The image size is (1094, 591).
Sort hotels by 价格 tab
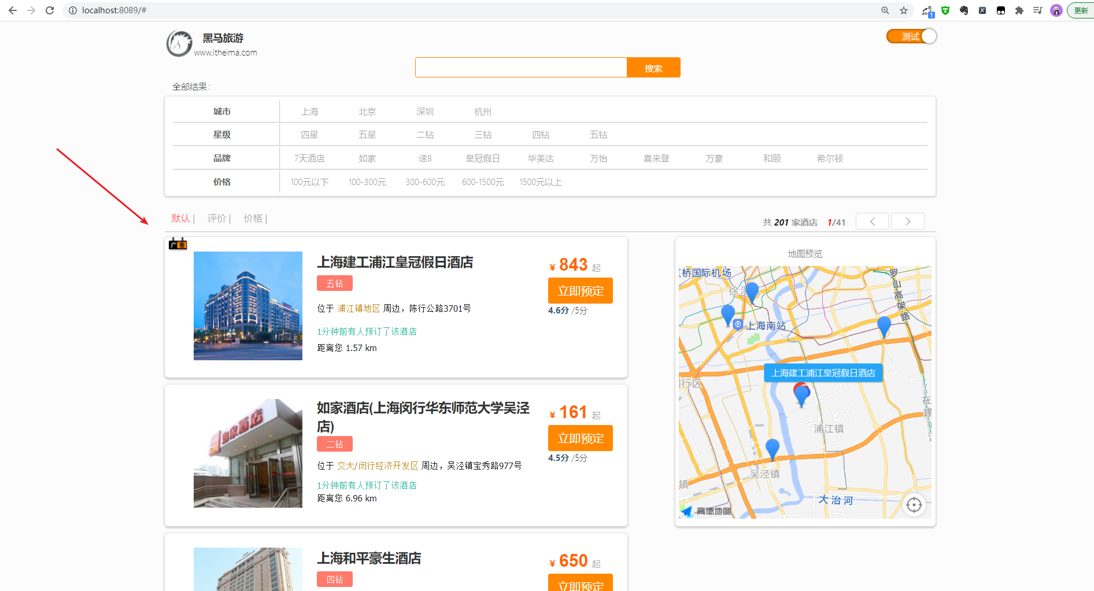tap(253, 219)
